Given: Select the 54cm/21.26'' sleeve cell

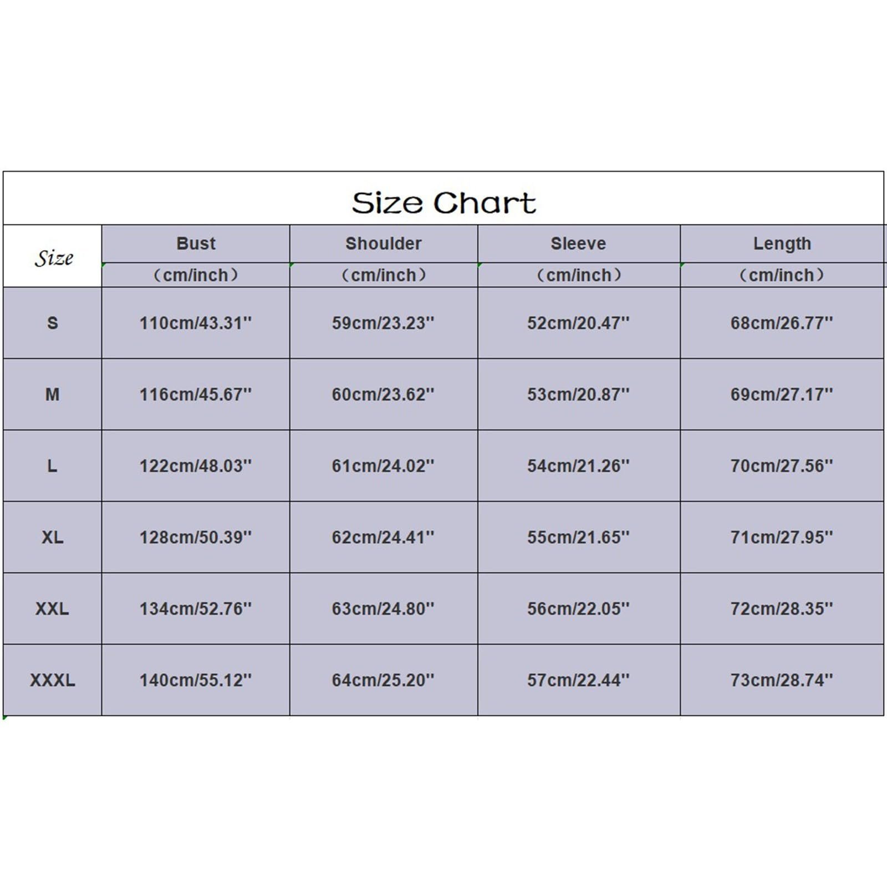Looking at the screenshot, I should coord(578,466).
